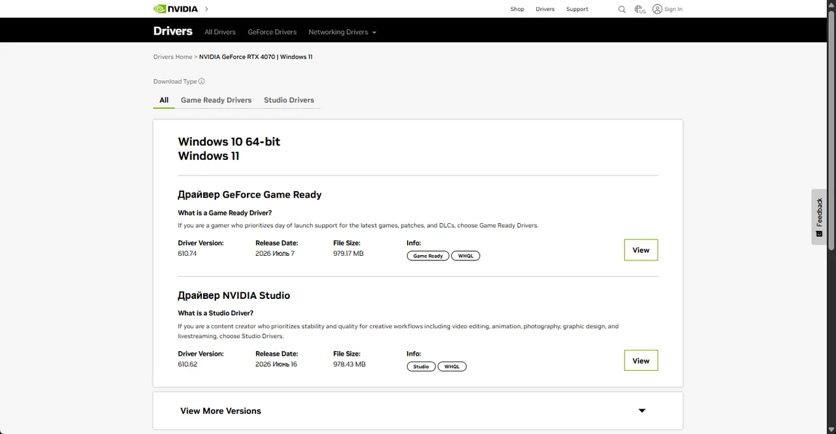Viewport: 836px width, 434px height.
Task: Select the All download type tab
Action: pyautogui.click(x=164, y=100)
